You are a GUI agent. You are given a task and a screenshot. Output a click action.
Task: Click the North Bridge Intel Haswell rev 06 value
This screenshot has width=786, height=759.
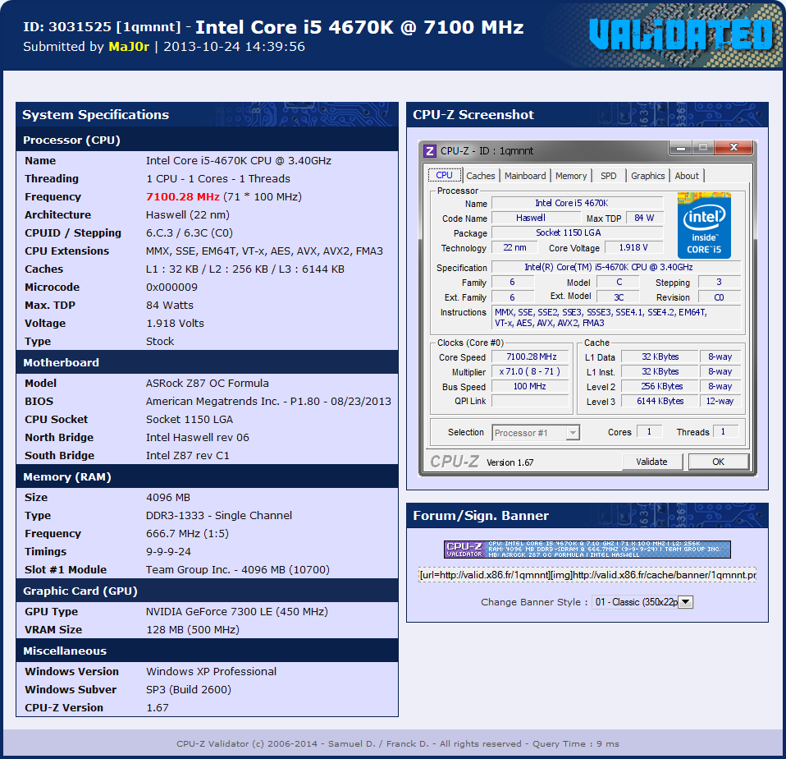(198, 438)
